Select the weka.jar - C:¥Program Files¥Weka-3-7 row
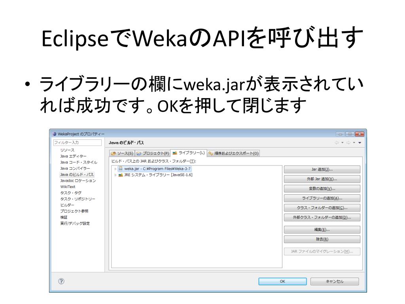This screenshot has height=304, width=405. [155, 169]
